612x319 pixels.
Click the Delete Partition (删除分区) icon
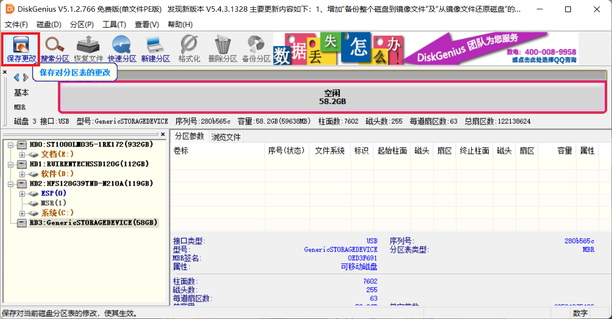pyautogui.click(x=222, y=49)
